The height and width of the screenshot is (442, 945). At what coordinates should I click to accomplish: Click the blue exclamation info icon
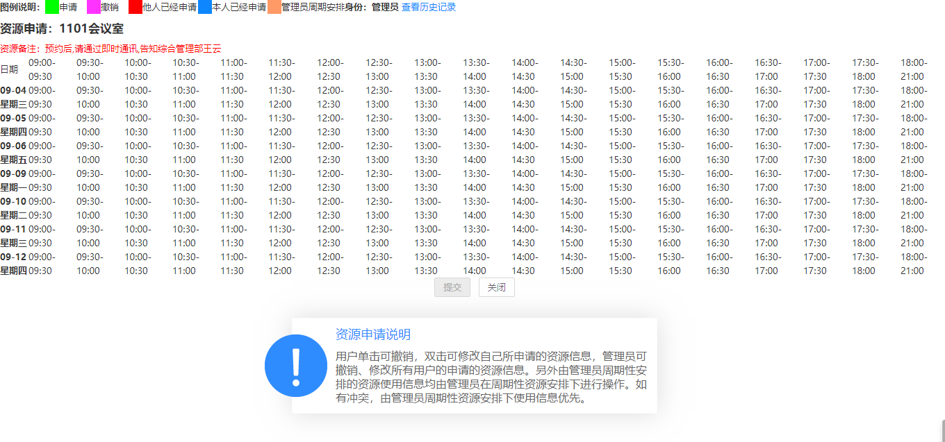point(295,366)
